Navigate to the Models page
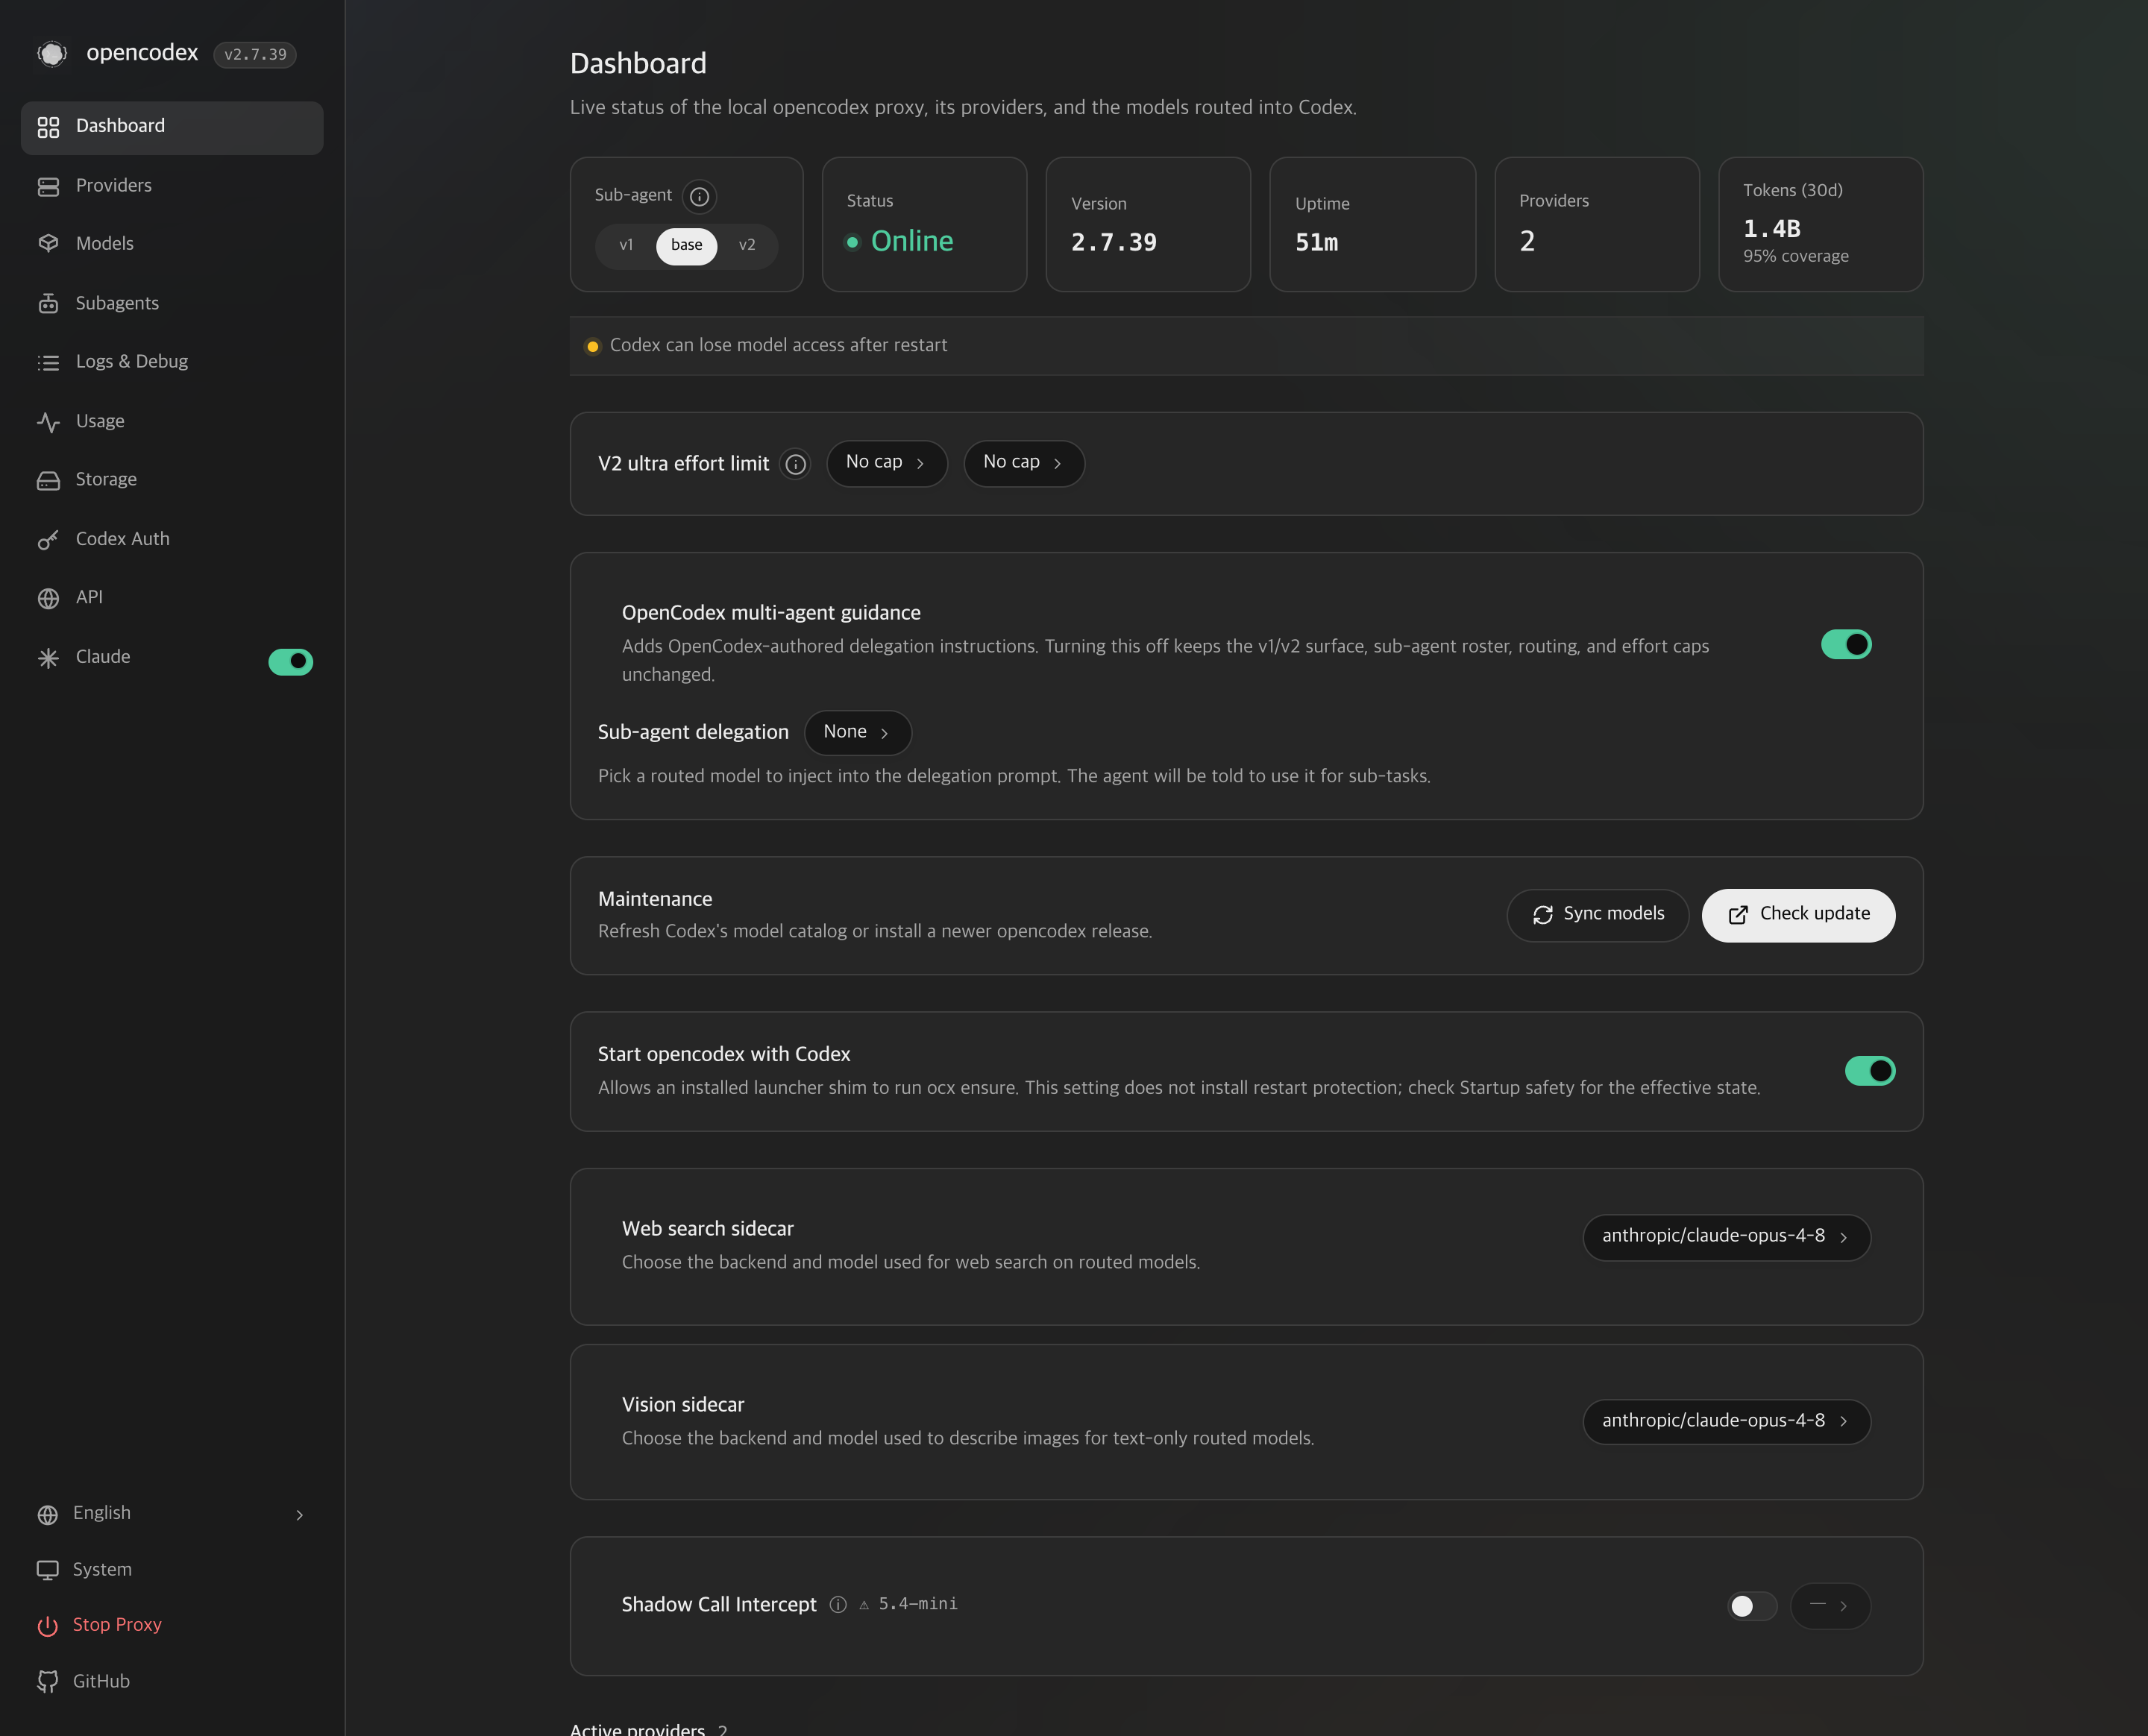Image resolution: width=2148 pixels, height=1736 pixels. coord(172,244)
